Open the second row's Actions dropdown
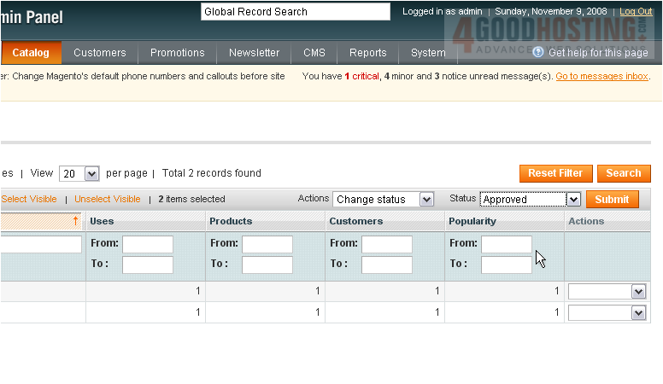Image resolution: width=663 pixels, height=384 pixels. (x=637, y=313)
